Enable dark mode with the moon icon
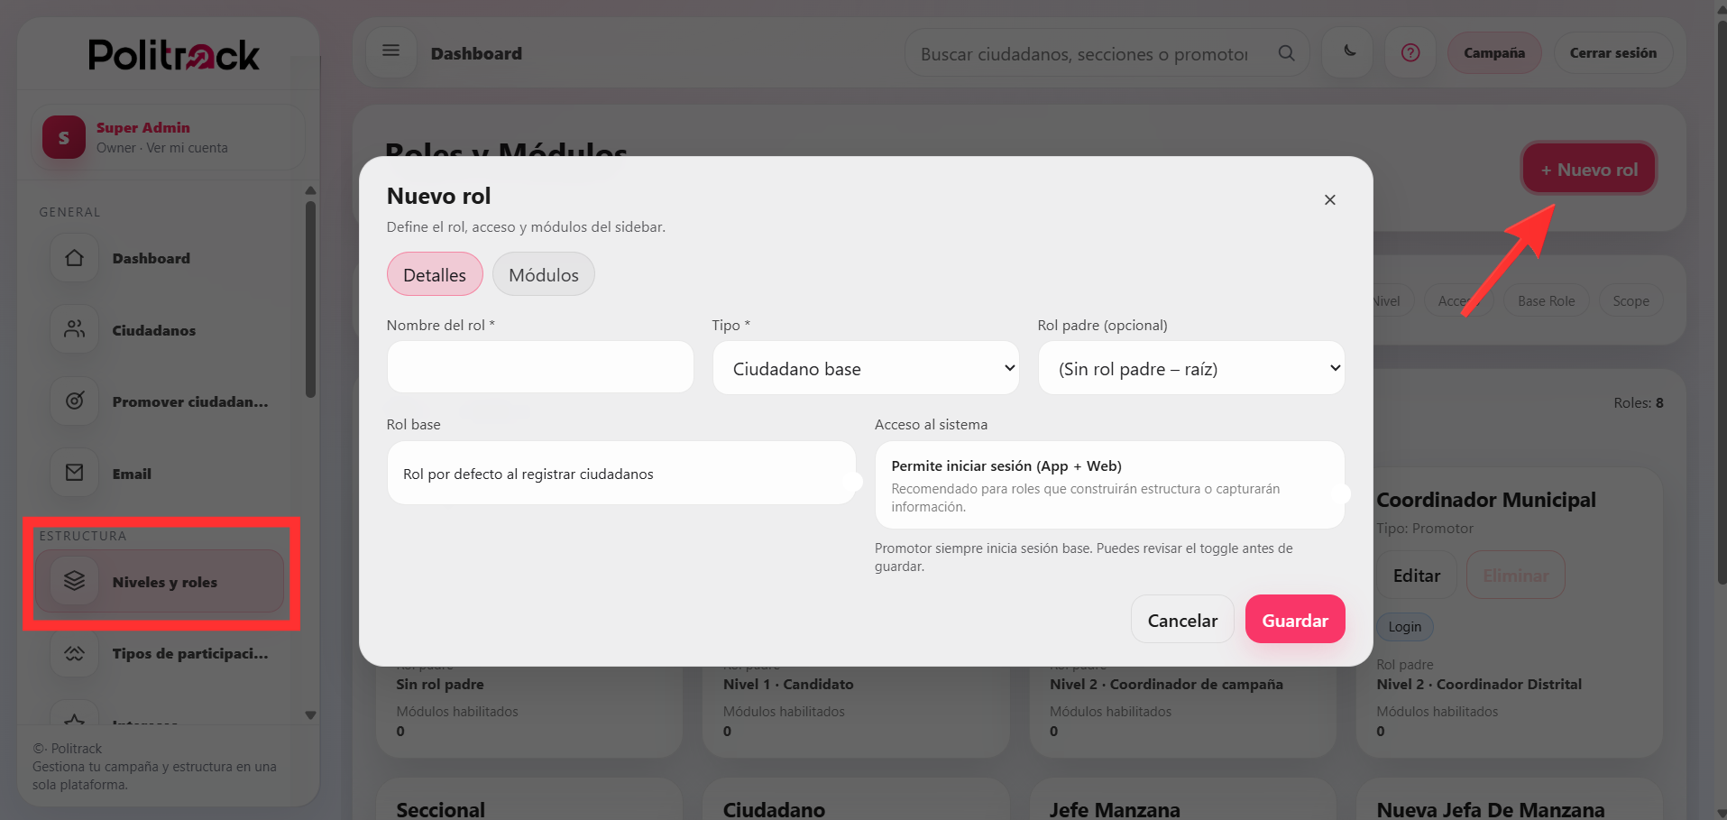1727x820 pixels. pyautogui.click(x=1346, y=52)
